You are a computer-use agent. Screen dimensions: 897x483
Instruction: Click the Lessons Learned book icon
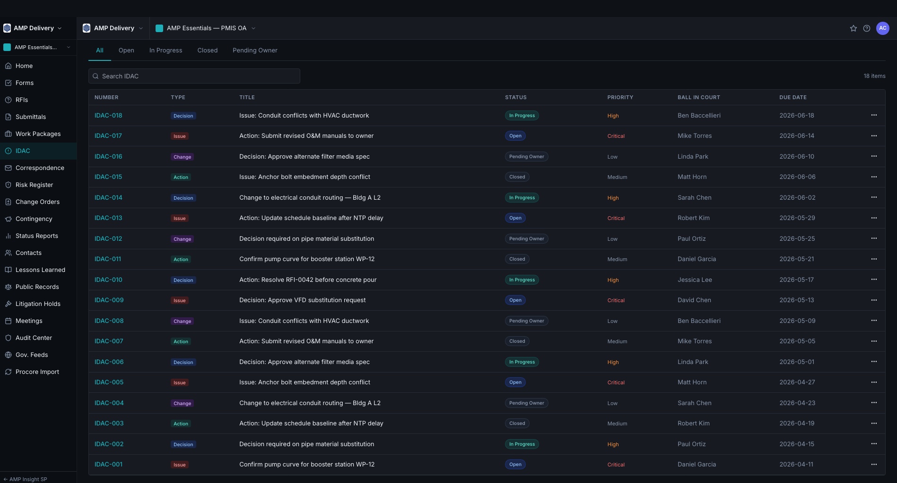tap(8, 270)
